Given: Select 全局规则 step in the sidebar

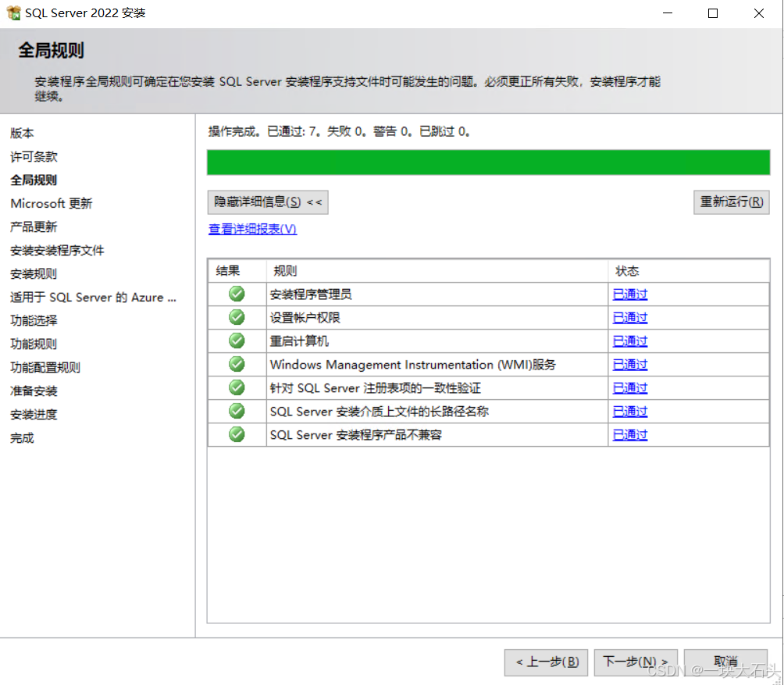Looking at the screenshot, I should click(x=34, y=180).
